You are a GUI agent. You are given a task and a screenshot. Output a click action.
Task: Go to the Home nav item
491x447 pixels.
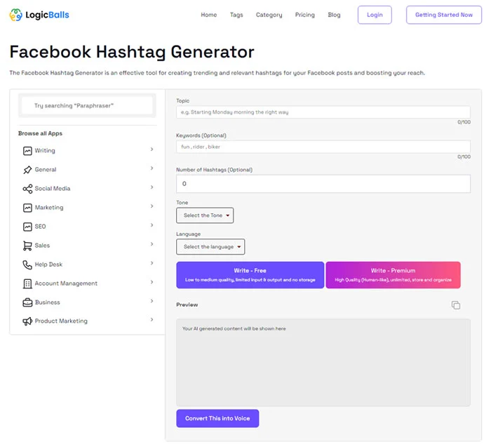209,15
